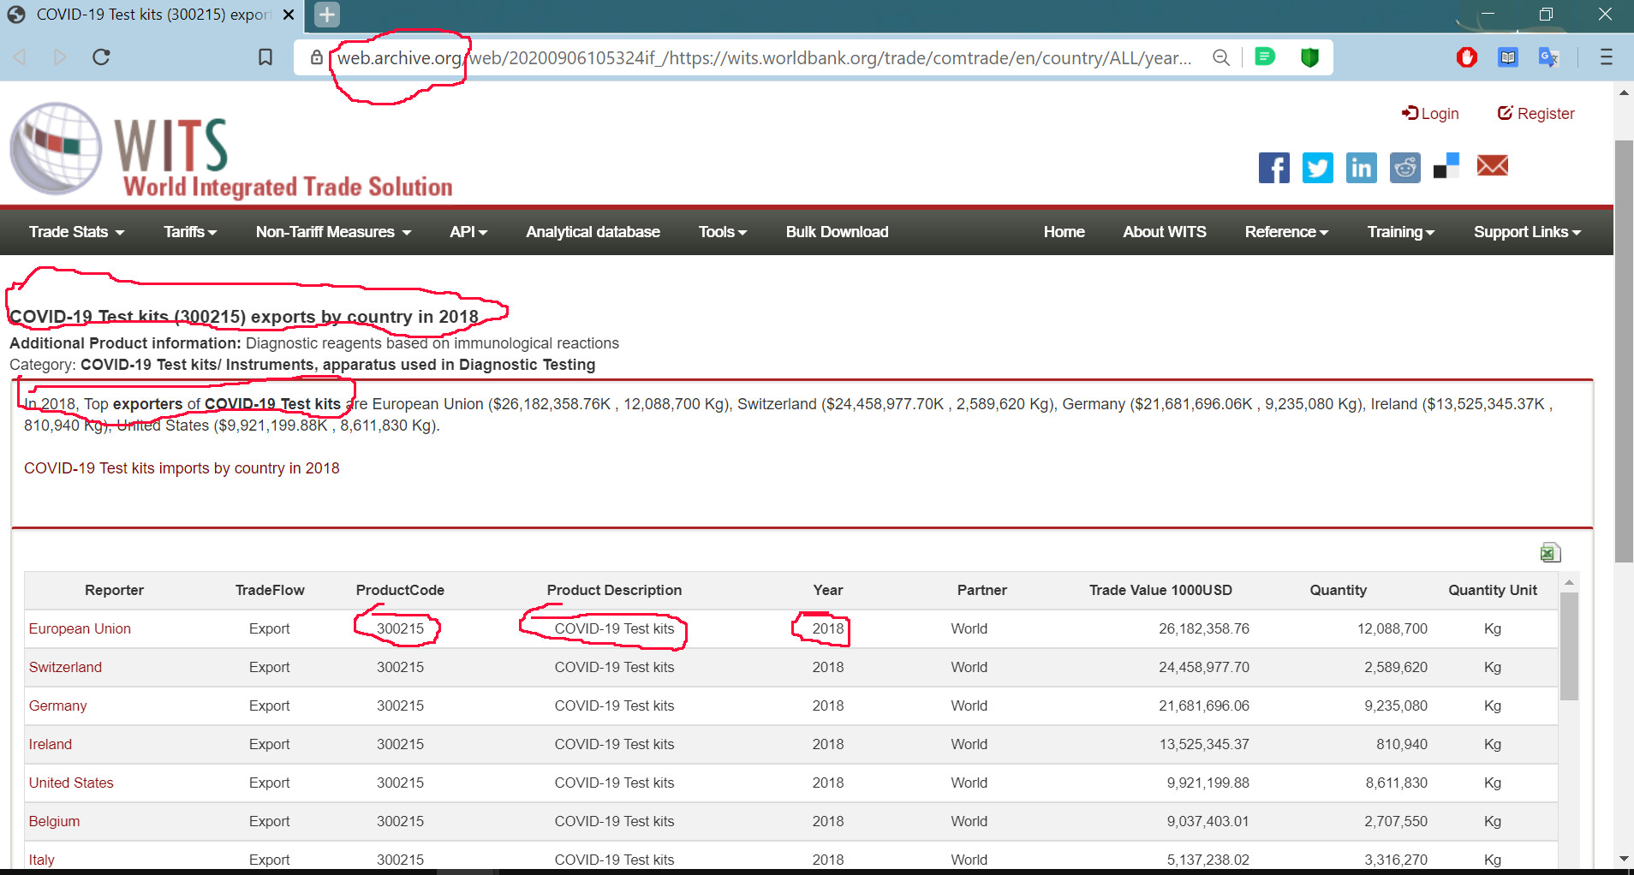
Task: Reload the page in browser
Action: [x=101, y=57]
